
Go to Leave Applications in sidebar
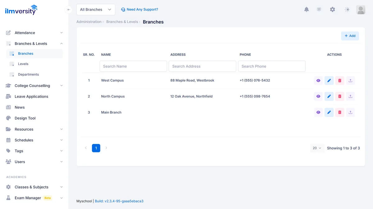pyautogui.click(x=34, y=97)
